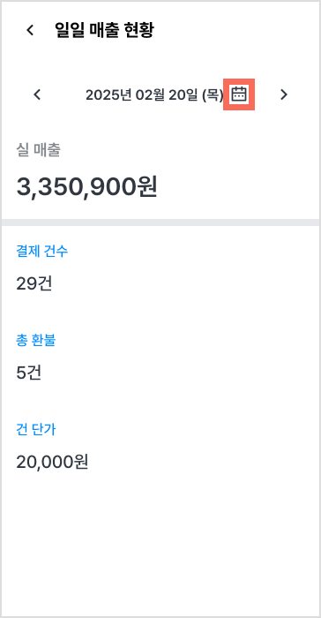Click the gray divider below net sales
The image size is (321, 618).
click(160, 222)
